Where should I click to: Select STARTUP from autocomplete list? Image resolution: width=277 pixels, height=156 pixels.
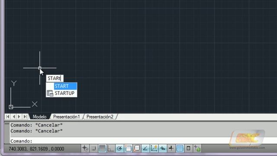pyautogui.click(x=61, y=93)
